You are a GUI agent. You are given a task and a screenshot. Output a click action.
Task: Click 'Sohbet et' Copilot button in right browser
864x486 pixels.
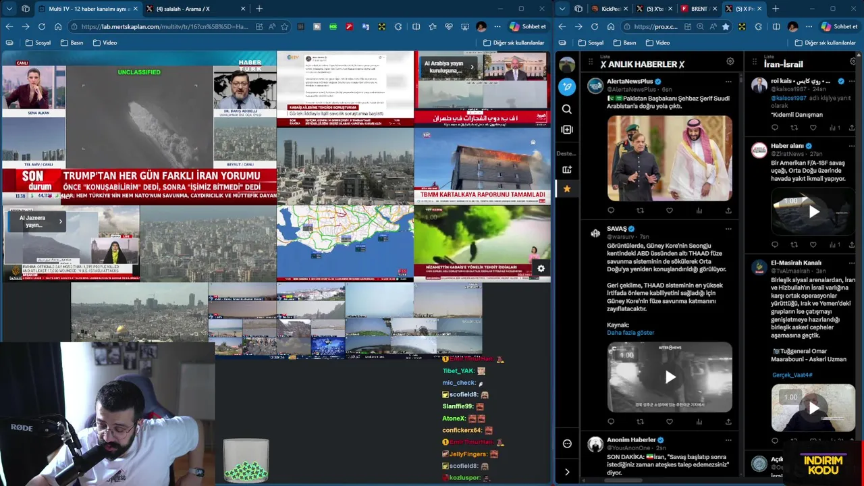pyautogui.click(x=840, y=26)
